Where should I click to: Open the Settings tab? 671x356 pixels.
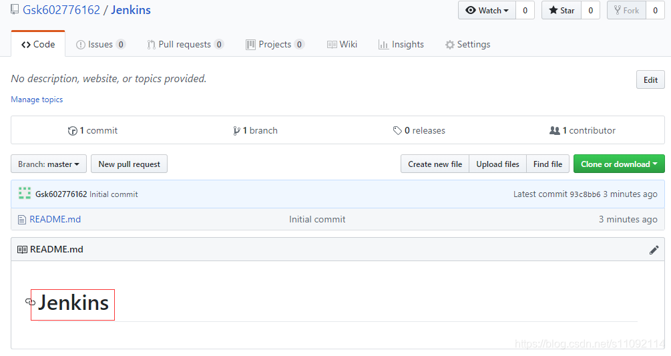pos(468,44)
